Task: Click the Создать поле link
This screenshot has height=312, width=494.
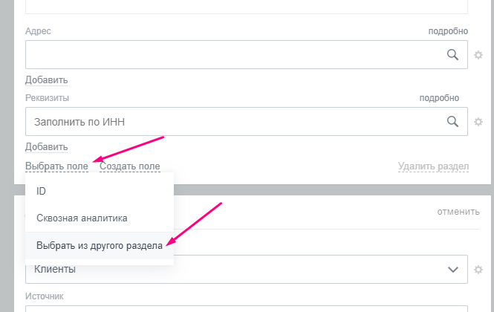Action: coord(130,166)
